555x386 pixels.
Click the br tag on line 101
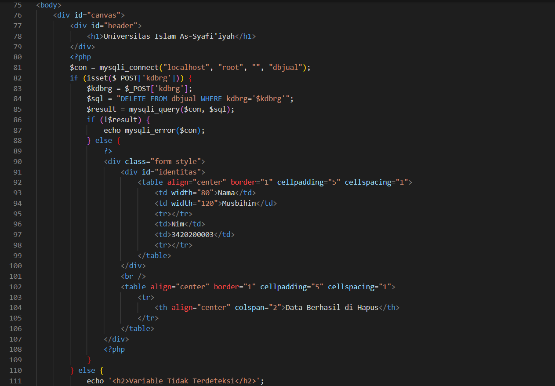pos(133,276)
